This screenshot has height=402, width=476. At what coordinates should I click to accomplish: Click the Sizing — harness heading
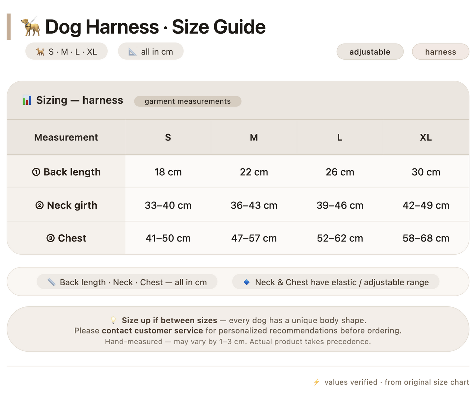[x=80, y=100]
